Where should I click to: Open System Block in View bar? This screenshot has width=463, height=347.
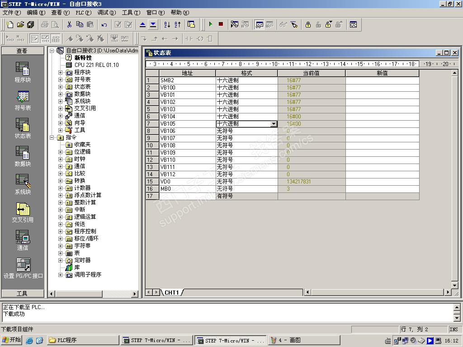(23, 185)
